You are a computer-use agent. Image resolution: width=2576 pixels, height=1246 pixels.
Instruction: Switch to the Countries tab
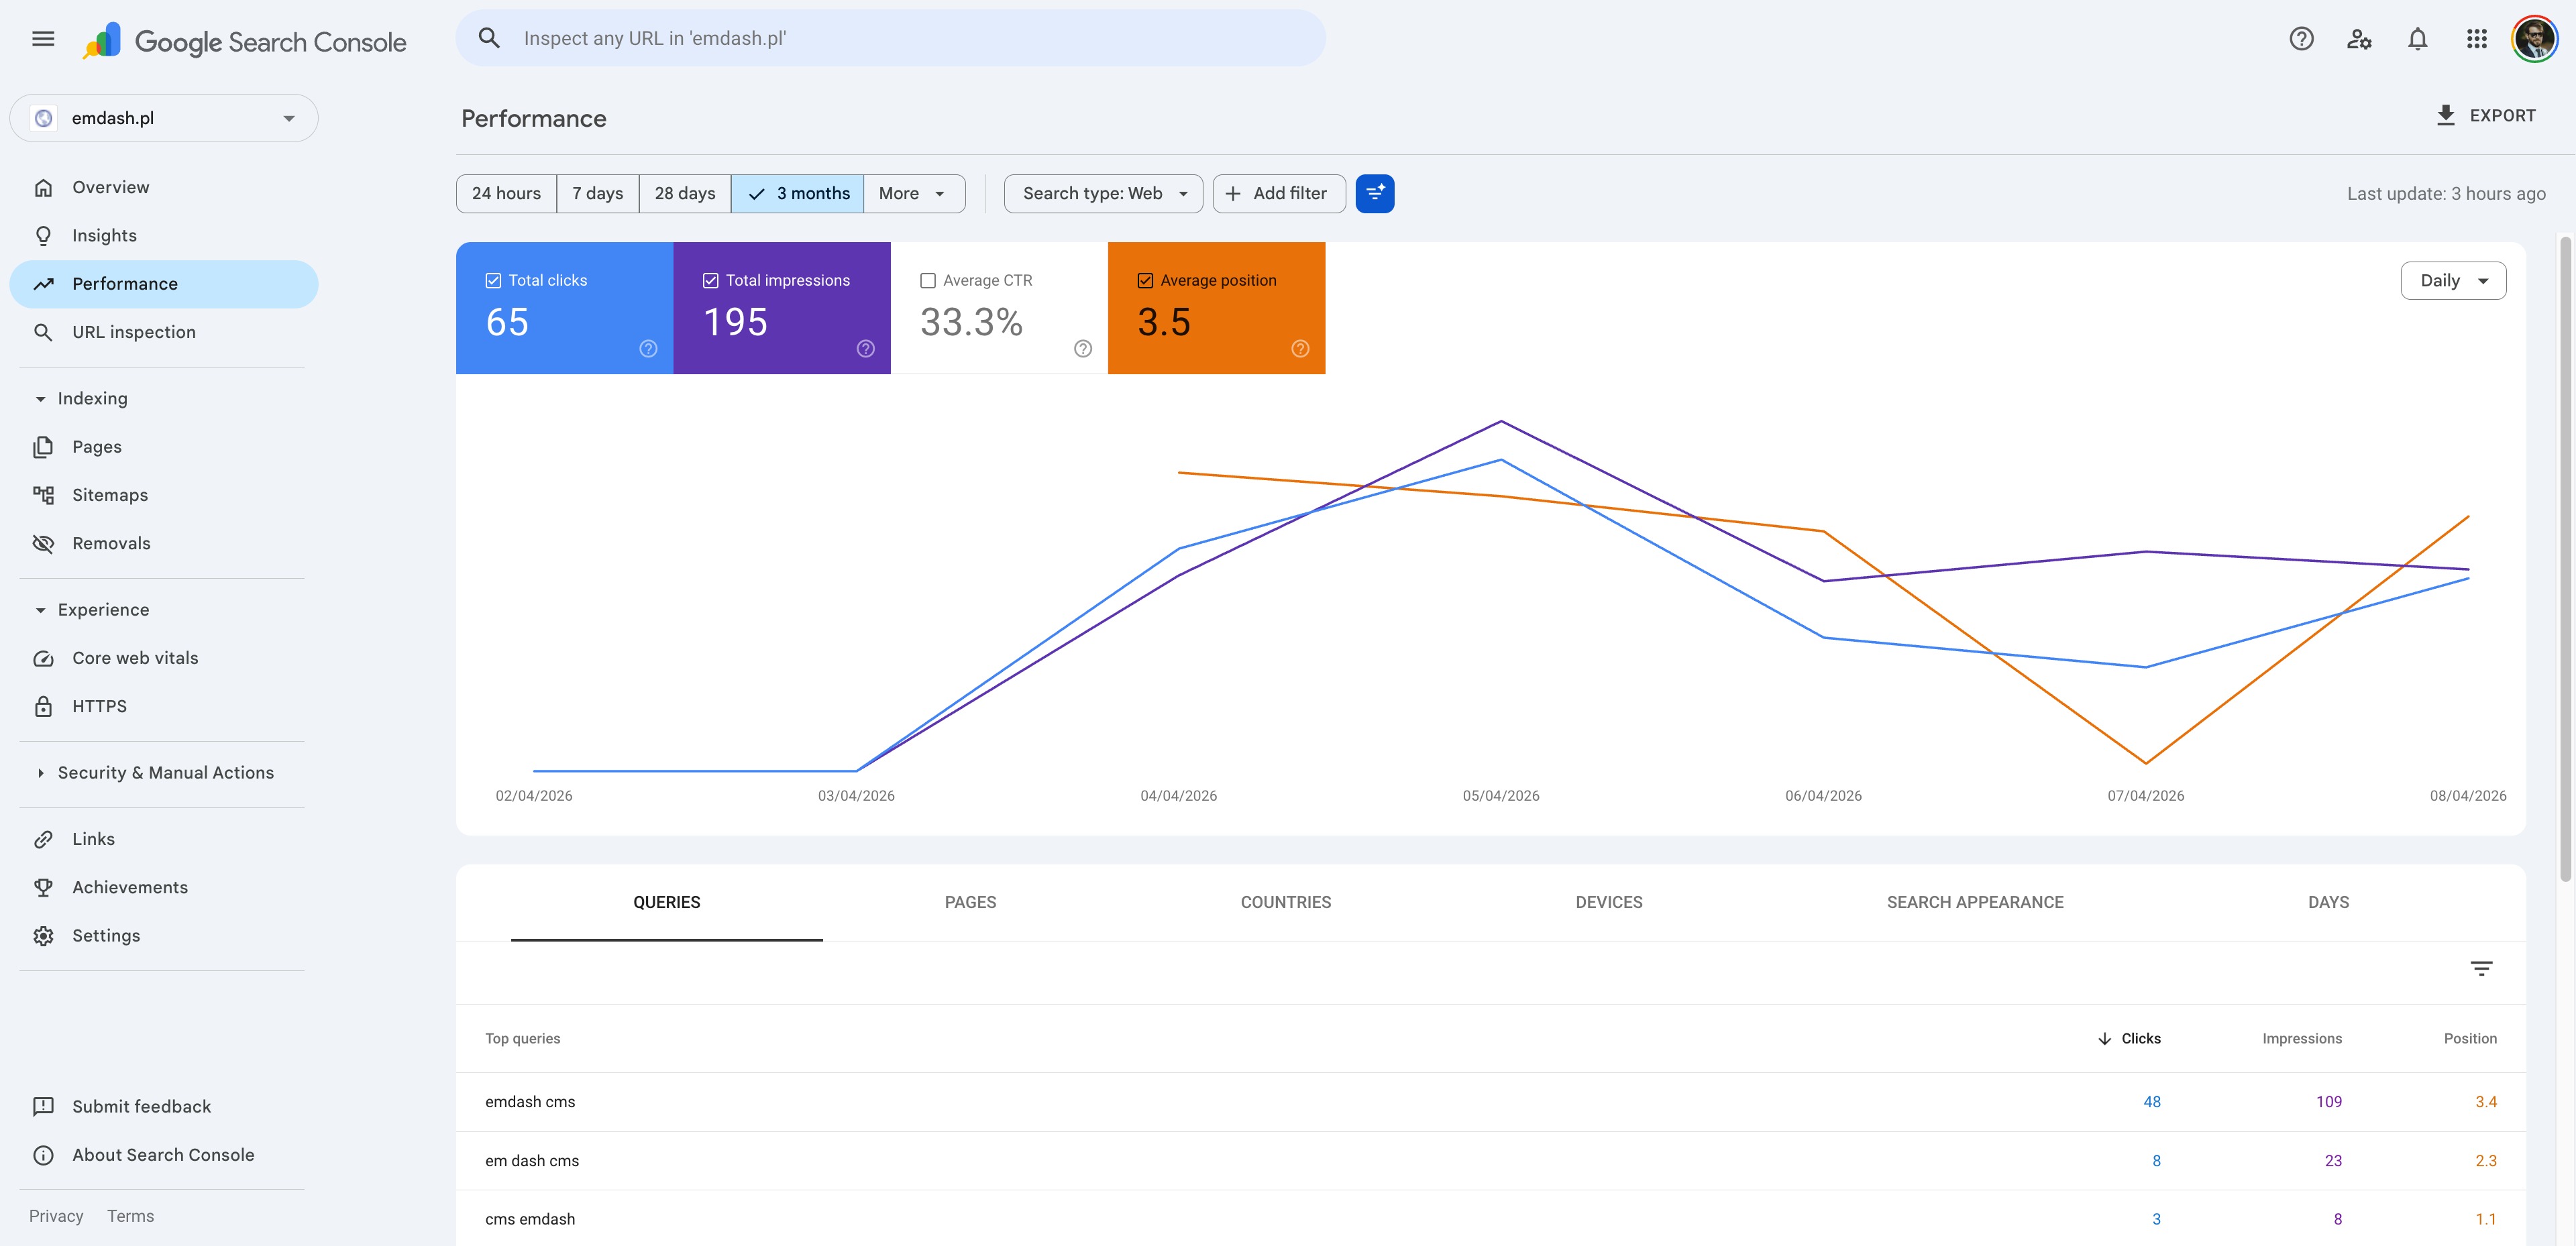pos(1286,901)
